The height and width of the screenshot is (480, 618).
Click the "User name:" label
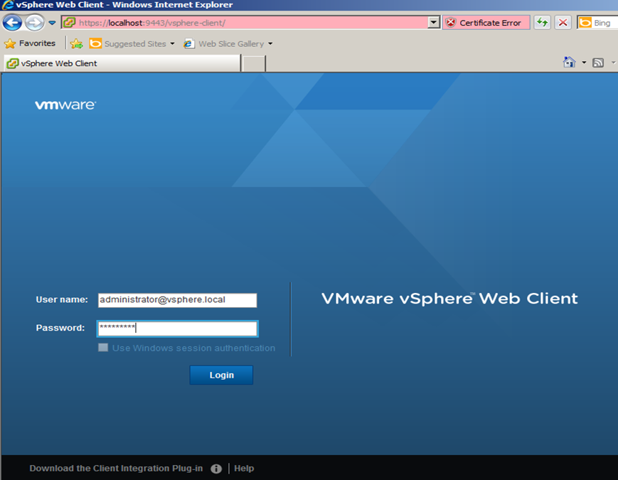[62, 299]
